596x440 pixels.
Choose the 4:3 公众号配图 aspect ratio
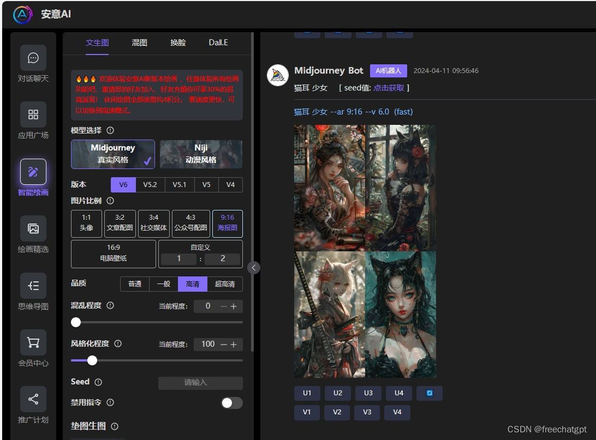(191, 224)
